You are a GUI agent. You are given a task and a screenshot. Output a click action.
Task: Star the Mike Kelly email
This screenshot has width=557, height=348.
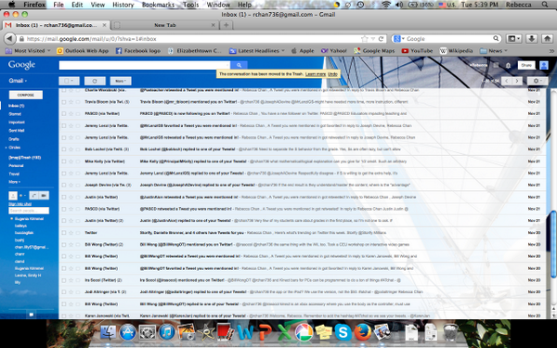71,161
